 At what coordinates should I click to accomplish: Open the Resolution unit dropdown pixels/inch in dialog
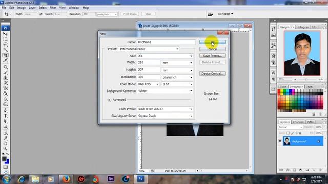point(177,77)
